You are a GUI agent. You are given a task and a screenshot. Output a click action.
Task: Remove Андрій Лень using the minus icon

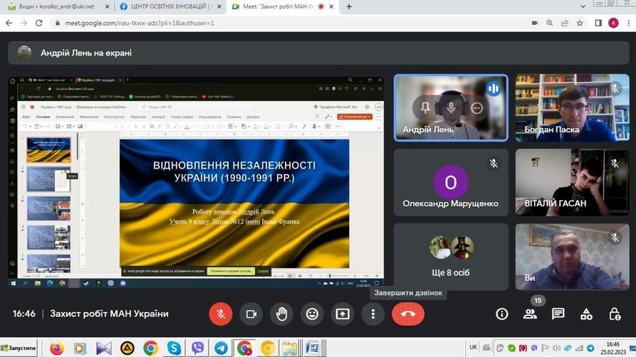click(x=476, y=108)
